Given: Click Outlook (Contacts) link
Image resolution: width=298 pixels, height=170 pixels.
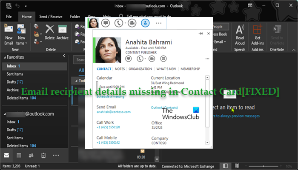Looking at the screenshot, I should click(164, 108).
